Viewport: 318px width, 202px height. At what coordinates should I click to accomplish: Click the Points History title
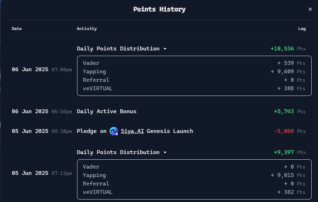coord(159,9)
